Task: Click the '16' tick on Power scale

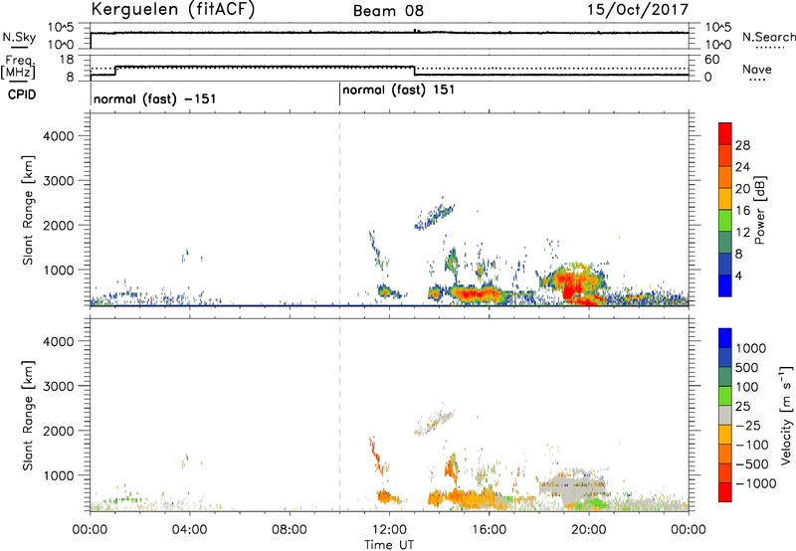Action: (x=742, y=211)
